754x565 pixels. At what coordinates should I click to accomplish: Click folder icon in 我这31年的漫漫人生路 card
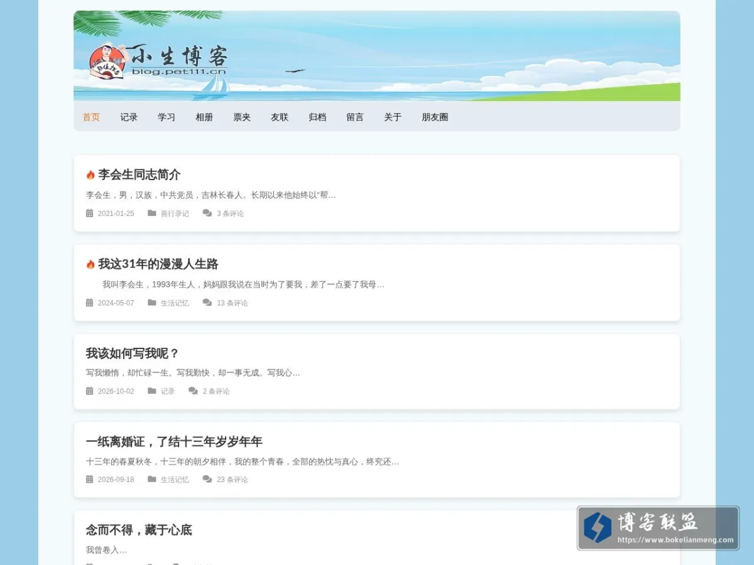(x=152, y=303)
